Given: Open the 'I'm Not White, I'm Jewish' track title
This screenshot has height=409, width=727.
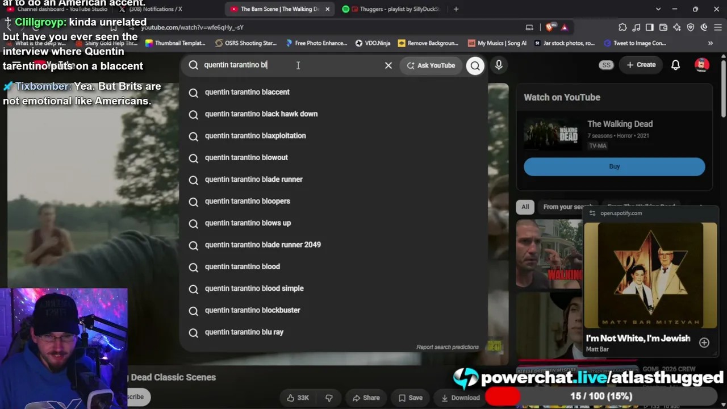Looking at the screenshot, I should click(x=638, y=338).
